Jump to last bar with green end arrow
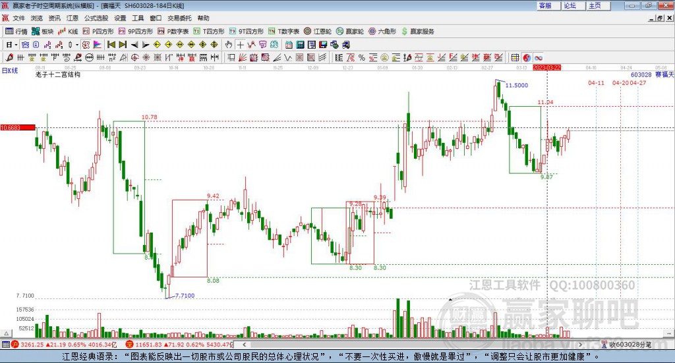 (123, 45)
